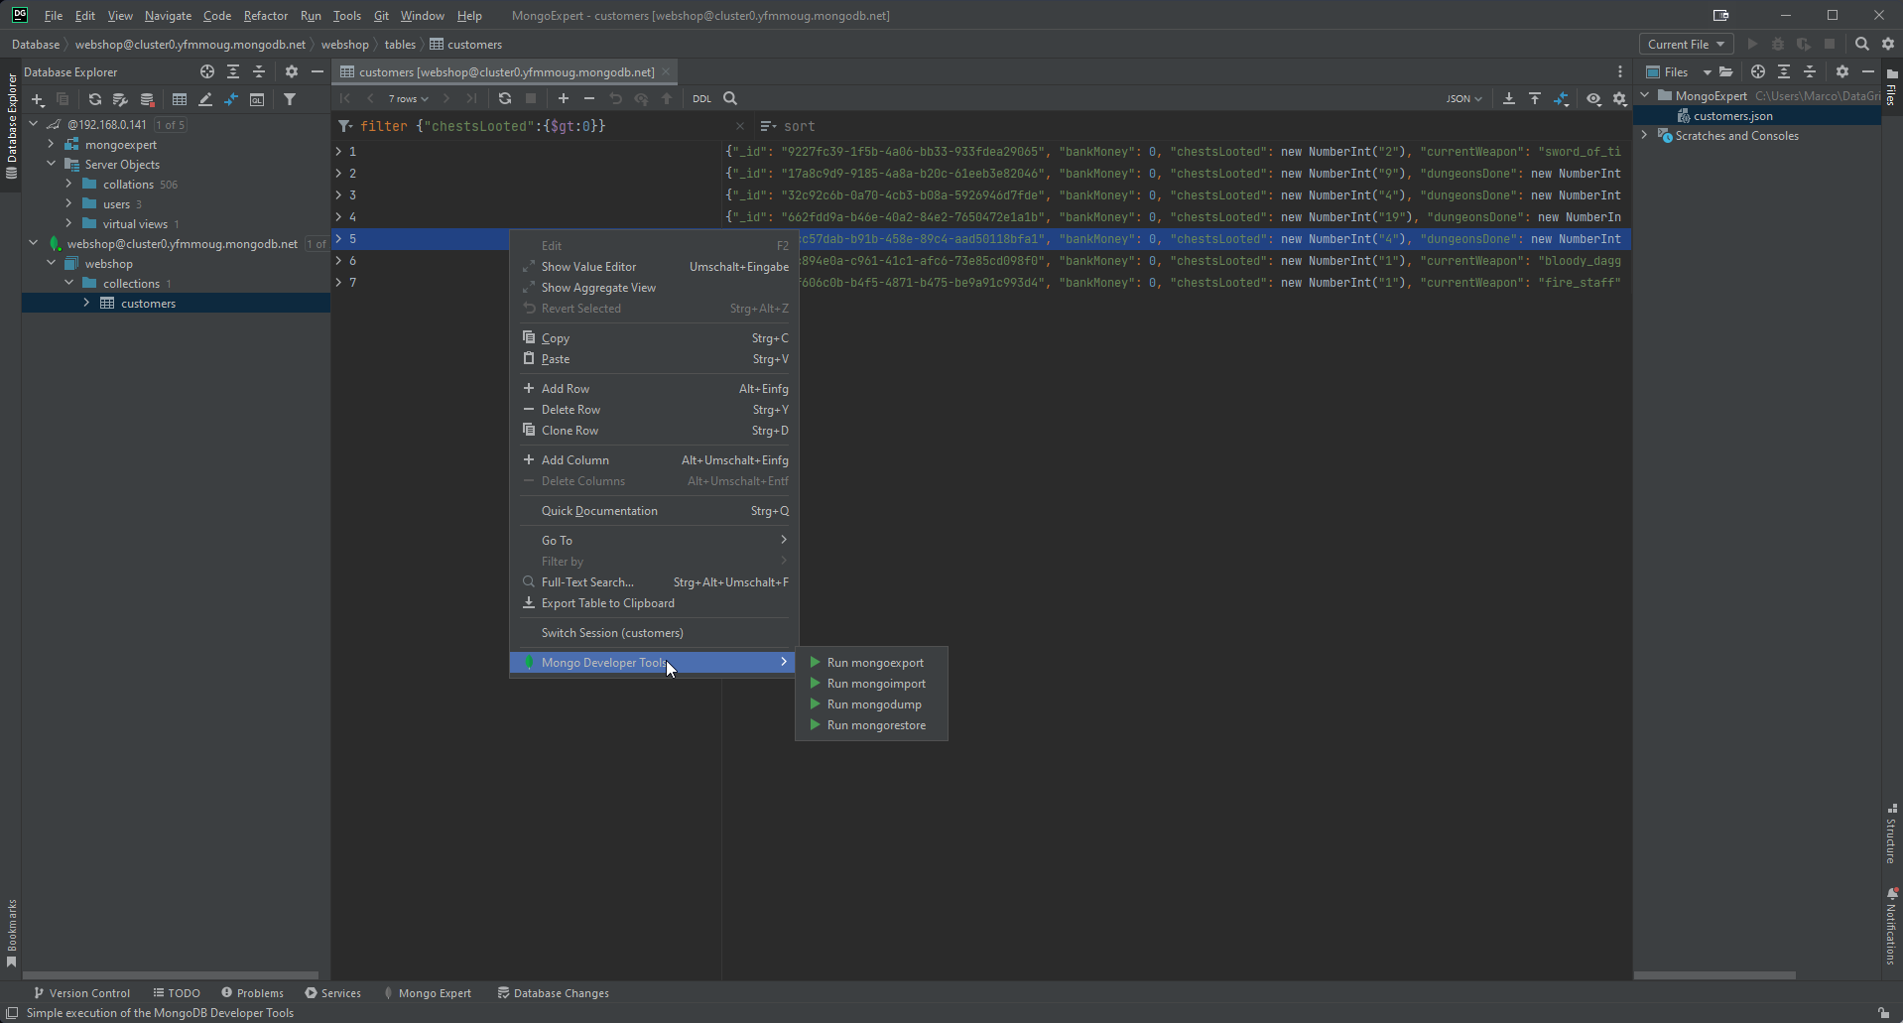Collapse all nodes in Database Explorer
Image resolution: width=1903 pixels, height=1023 pixels.
[x=259, y=71]
